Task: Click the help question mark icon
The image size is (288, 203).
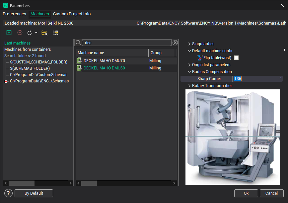Action: pyautogui.click(x=9, y=193)
